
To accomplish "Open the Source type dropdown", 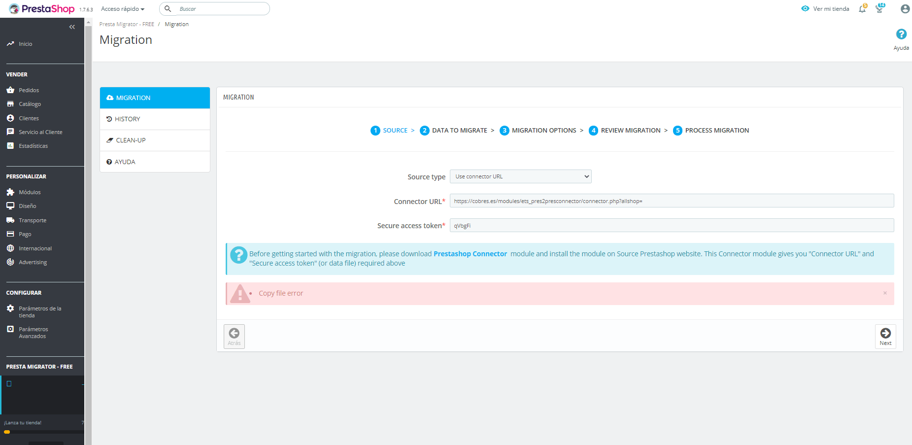I will click(x=521, y=176).
